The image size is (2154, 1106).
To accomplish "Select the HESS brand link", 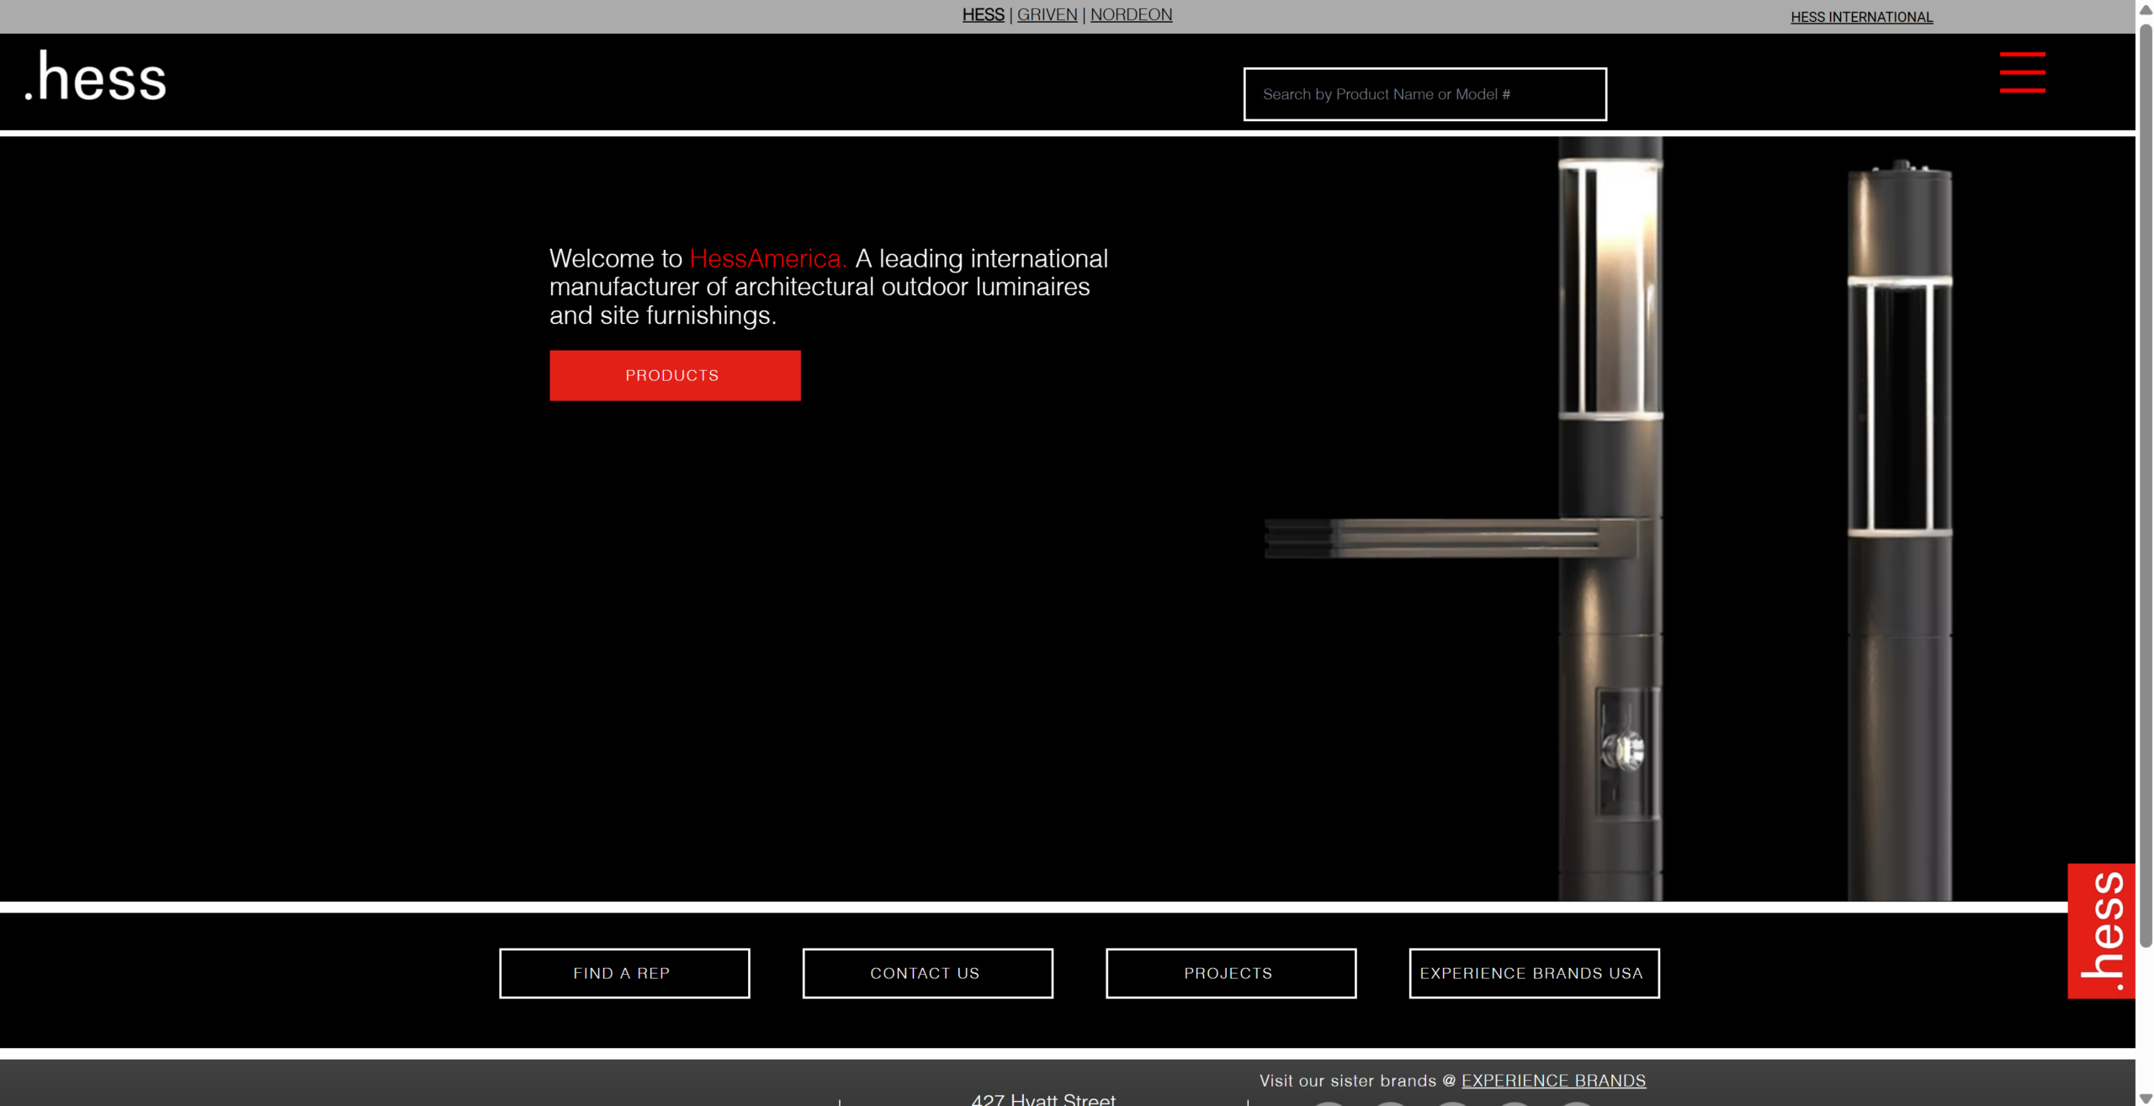I will tap(983, 15).
